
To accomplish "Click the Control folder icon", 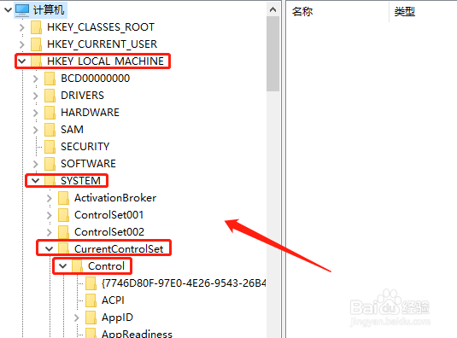I will pyautogui.click(x=77, y=266).
